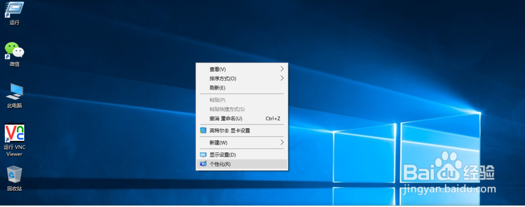This screenshot has width=525, height=207.
Task: Click the 此电脑 label text
Action: pyautogui.click(x=14, y=106)
